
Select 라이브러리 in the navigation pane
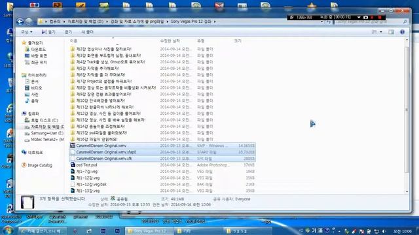[x=37, y=75]
